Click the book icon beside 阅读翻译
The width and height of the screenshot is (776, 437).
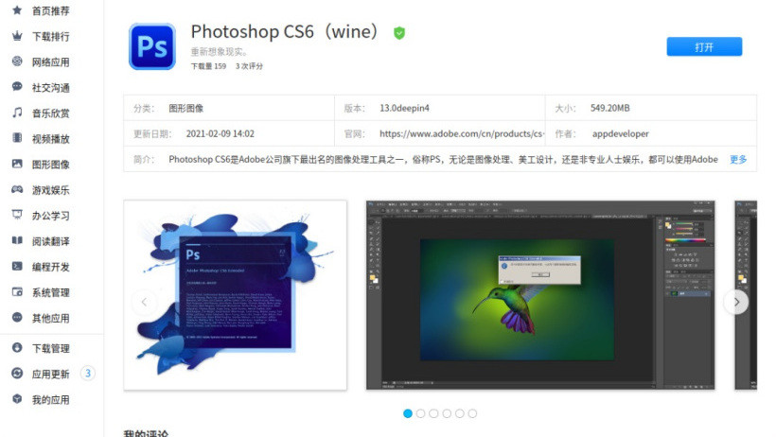tap(17, 240)
